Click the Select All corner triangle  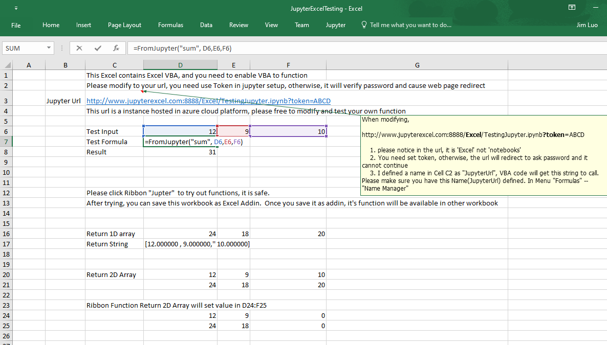(x=7, y=65)
